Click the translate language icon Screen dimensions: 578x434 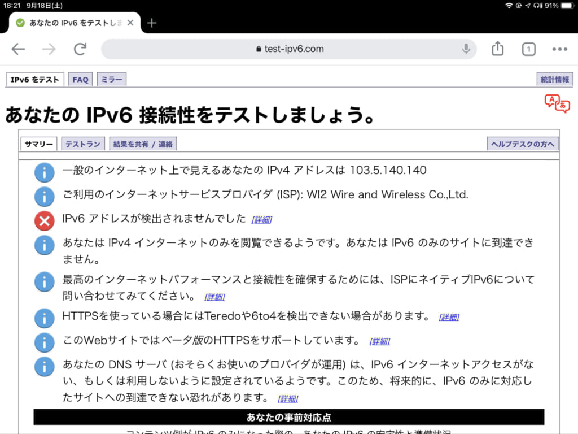coord(557,104)
